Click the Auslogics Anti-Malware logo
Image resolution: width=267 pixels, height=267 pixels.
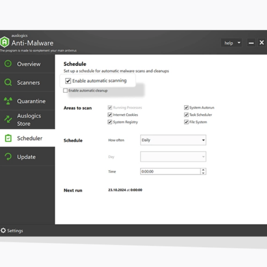(x=5, y=42)
